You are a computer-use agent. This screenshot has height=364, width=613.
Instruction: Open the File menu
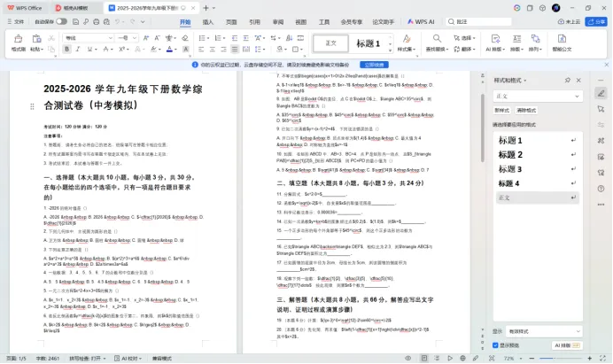[x=16, y=22]
